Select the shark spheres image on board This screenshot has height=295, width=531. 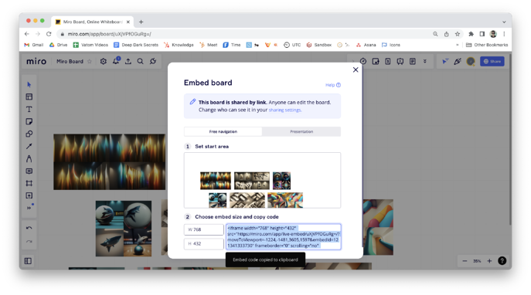coord(124,229)
